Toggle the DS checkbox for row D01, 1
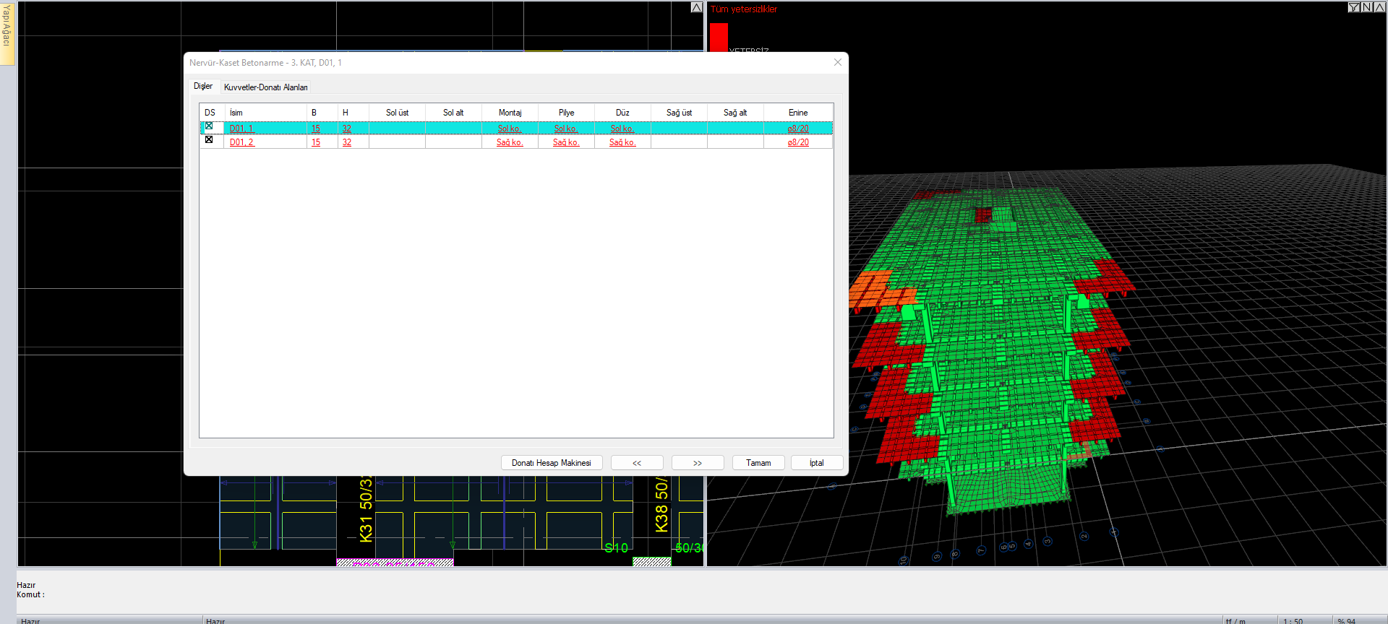1388x624 pixels. (209, 126)
